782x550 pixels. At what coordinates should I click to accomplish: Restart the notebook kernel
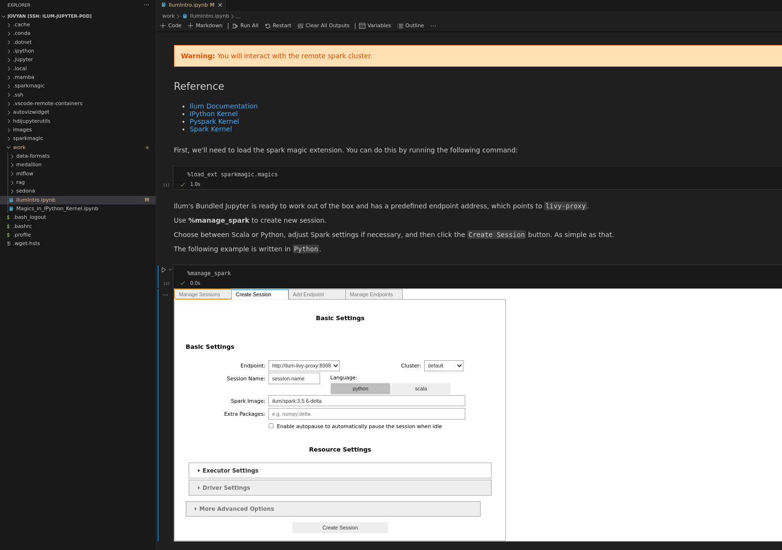(x=278, y=25)
